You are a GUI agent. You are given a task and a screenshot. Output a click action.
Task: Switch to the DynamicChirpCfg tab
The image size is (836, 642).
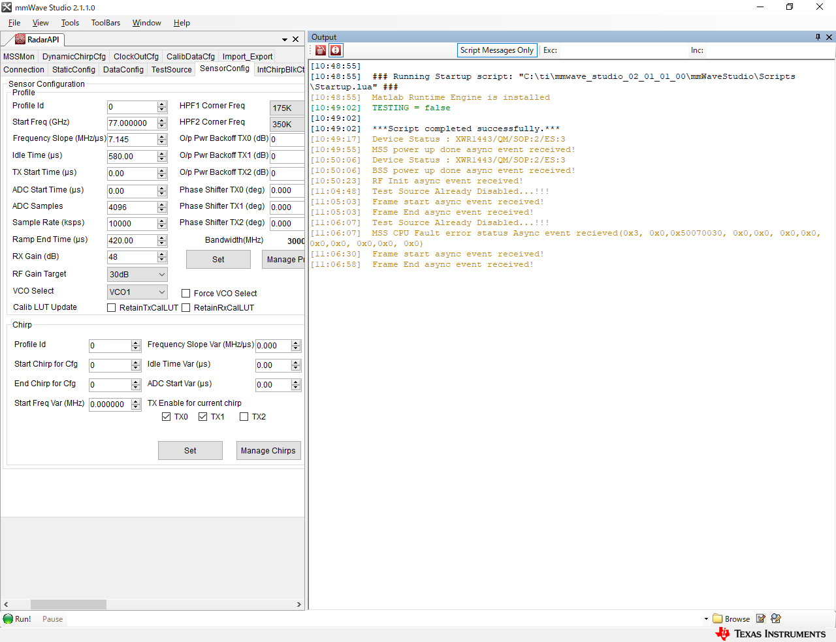point(74,57)
